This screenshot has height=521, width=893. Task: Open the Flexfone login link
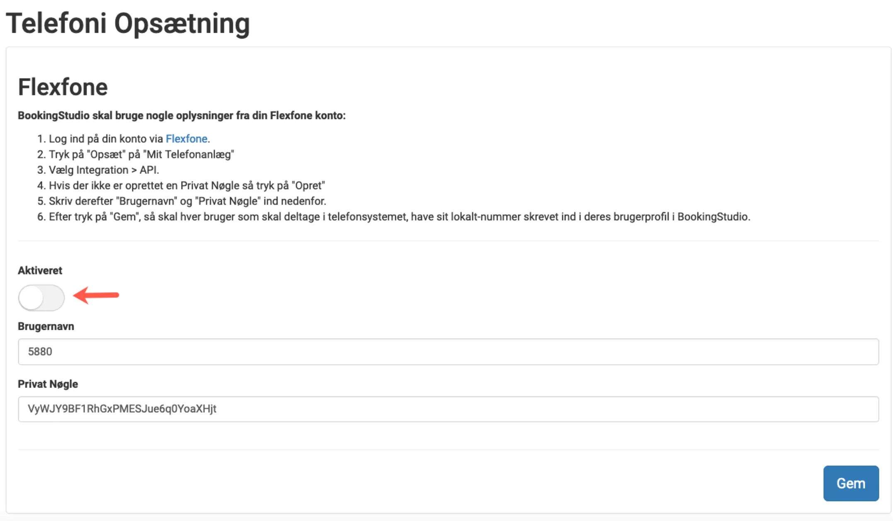coord(186,139)
